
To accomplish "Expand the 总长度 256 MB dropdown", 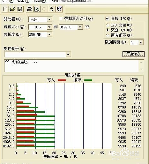I will pos(49,34).
